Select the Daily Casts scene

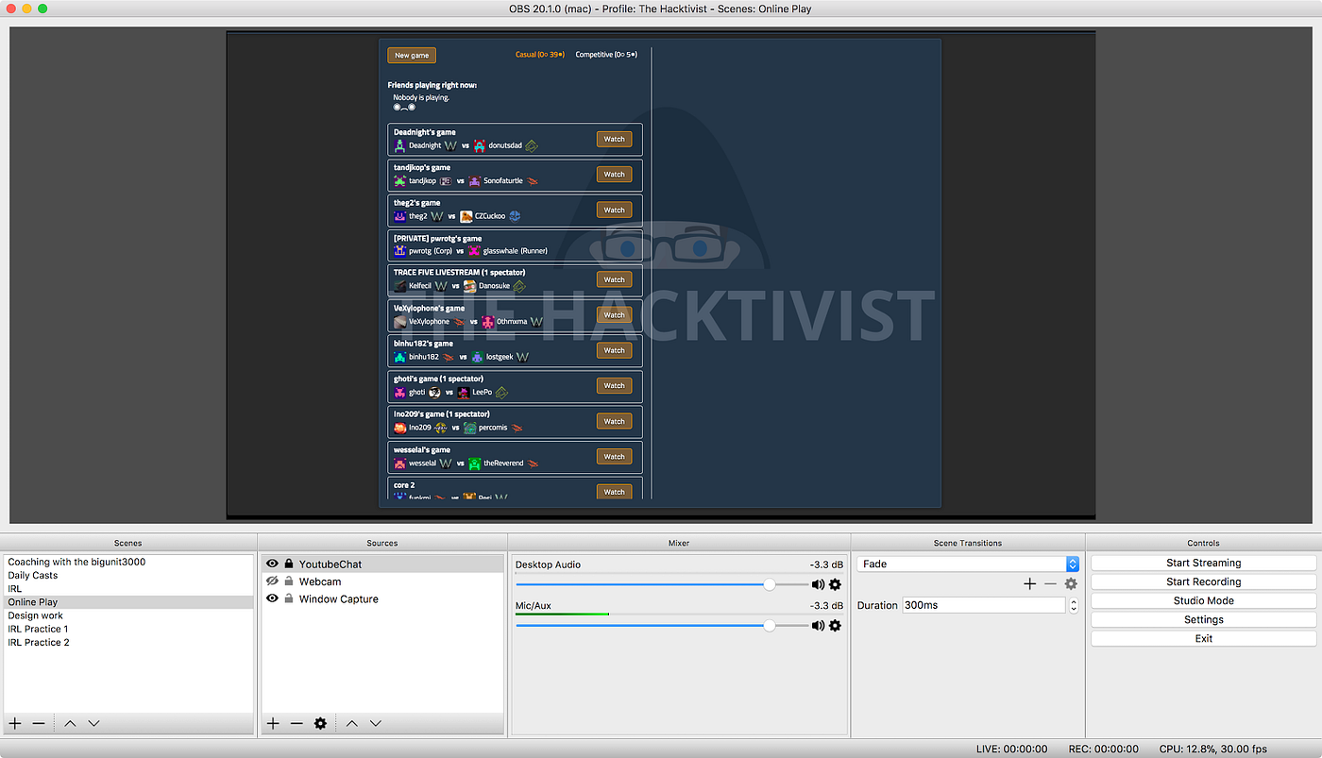pos(32,575)
